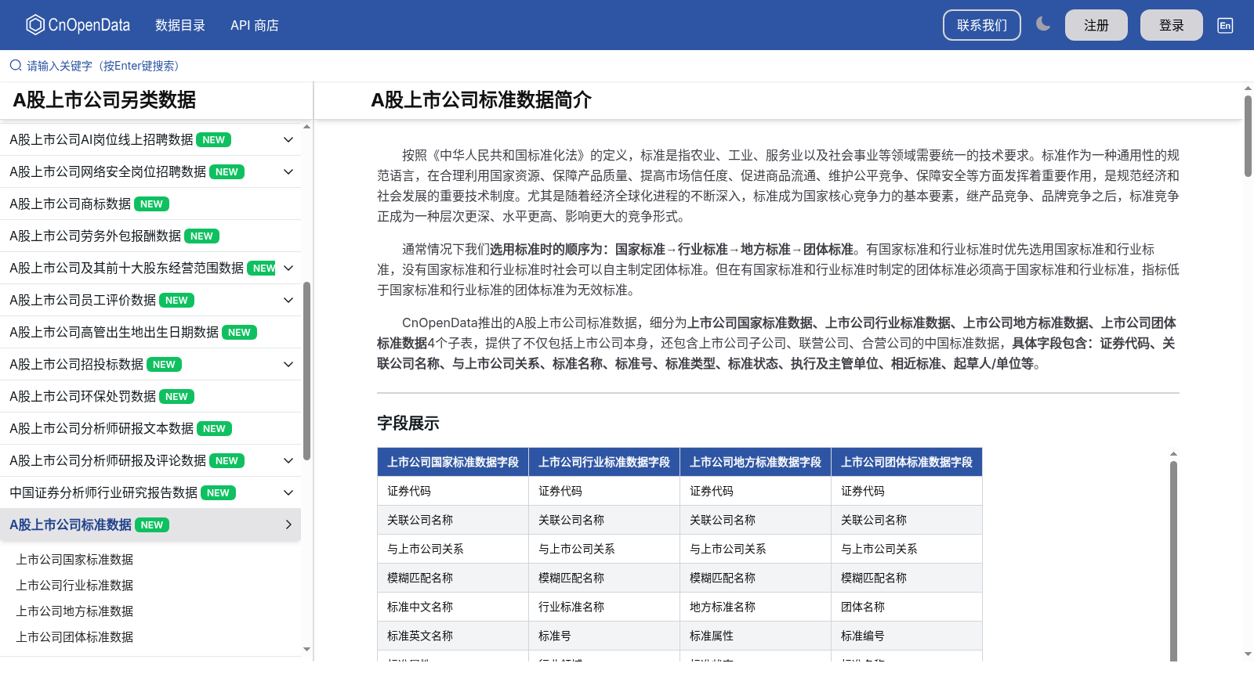The image size is (1254, 674).
Task: Expand A股上市公司招投标数据 chevron
Action: 288,364
